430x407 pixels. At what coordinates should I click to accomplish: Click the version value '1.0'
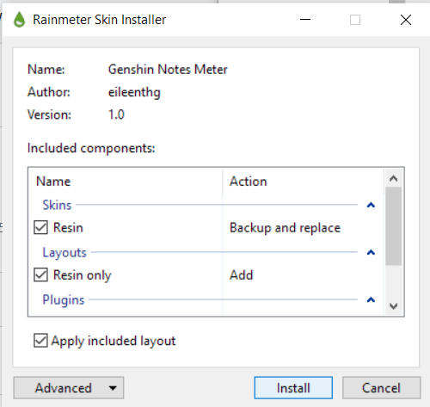(x=116, y=114)
